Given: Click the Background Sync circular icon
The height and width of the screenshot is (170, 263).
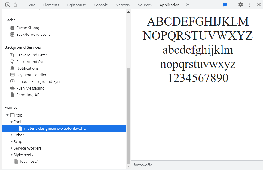Looking at the screenshot, I should 12,62.
